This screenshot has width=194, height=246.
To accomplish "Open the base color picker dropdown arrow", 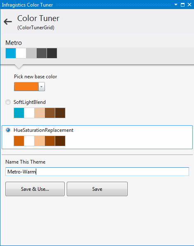I will click(x=42, y=87).
